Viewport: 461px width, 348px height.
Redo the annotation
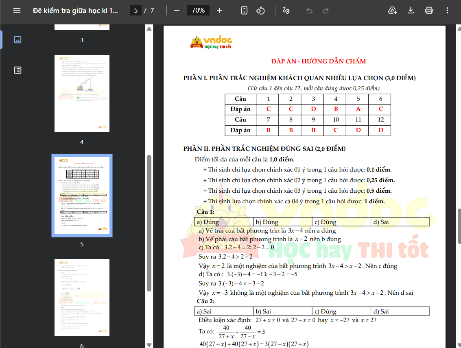pos(326,11)
